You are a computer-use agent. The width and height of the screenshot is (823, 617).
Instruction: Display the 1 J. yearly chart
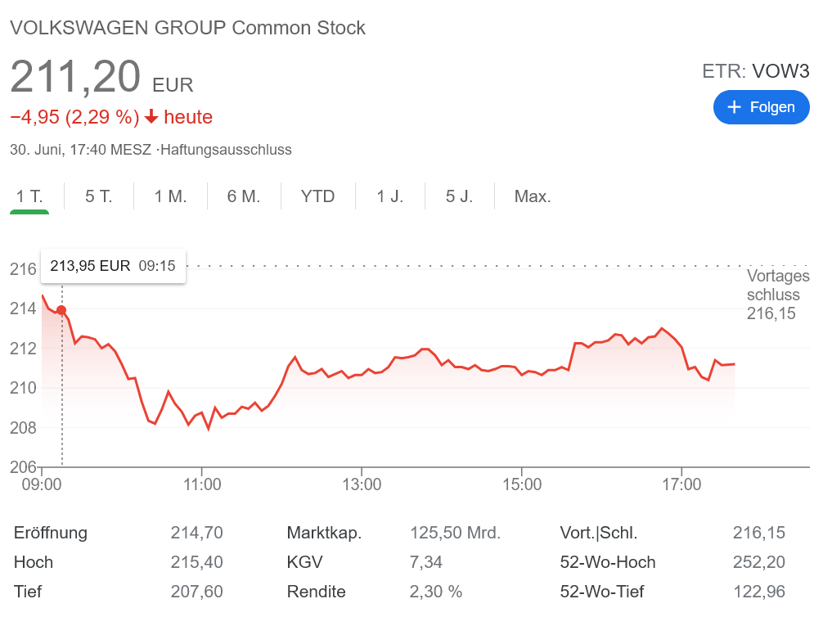pos(390,196)
